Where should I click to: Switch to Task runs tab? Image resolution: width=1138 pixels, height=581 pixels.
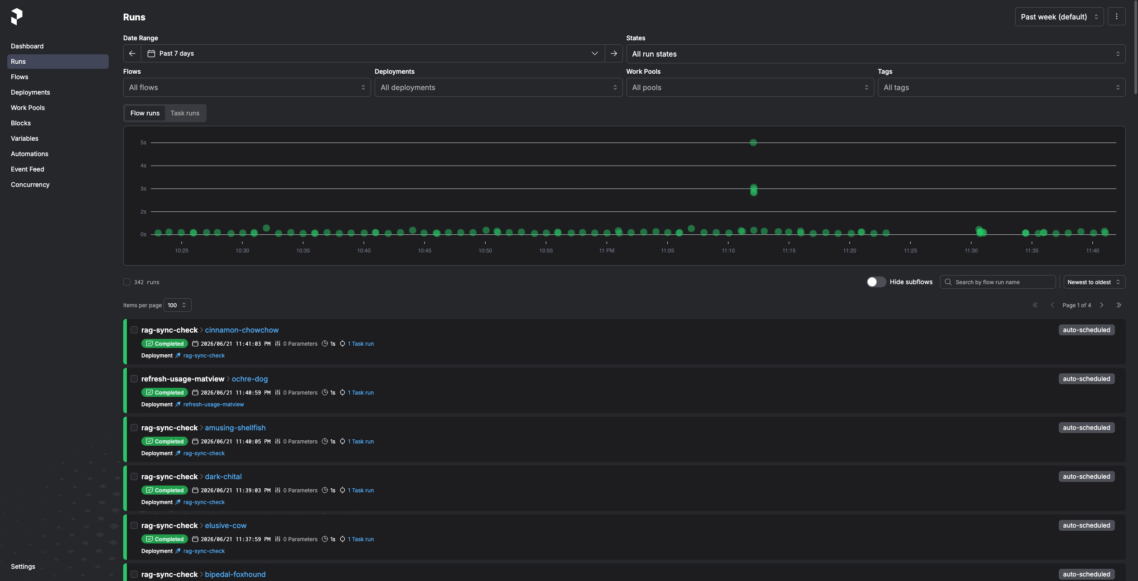(185, 113)
